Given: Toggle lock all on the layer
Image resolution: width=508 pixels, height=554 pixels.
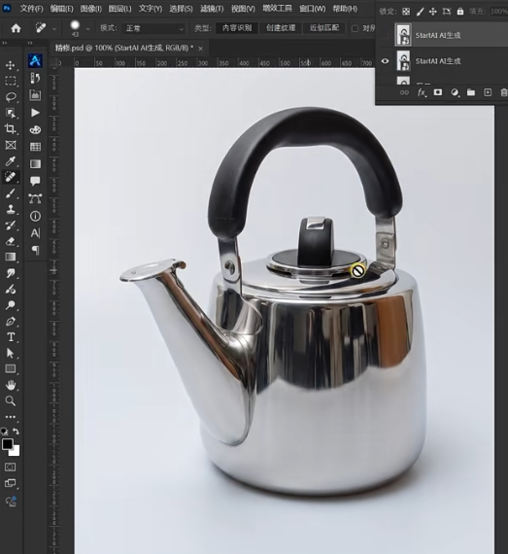Looking at the screenshot, I should [460, 12].
